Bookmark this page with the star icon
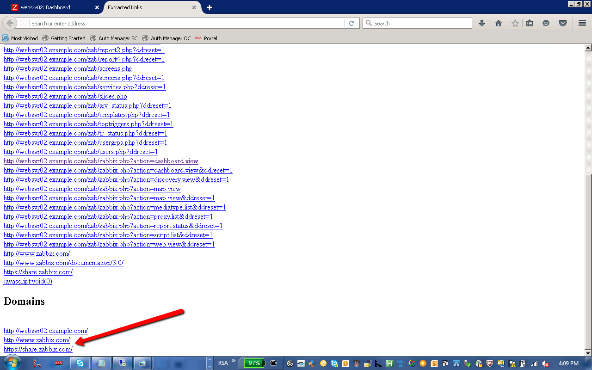 tap(515, 23)
